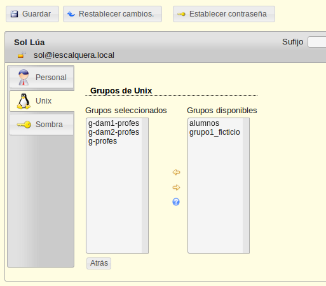Select g-dam2-profes in selected groups
Image resolution: width=326 pixels, height=286 pixels.
pos(114,132)
